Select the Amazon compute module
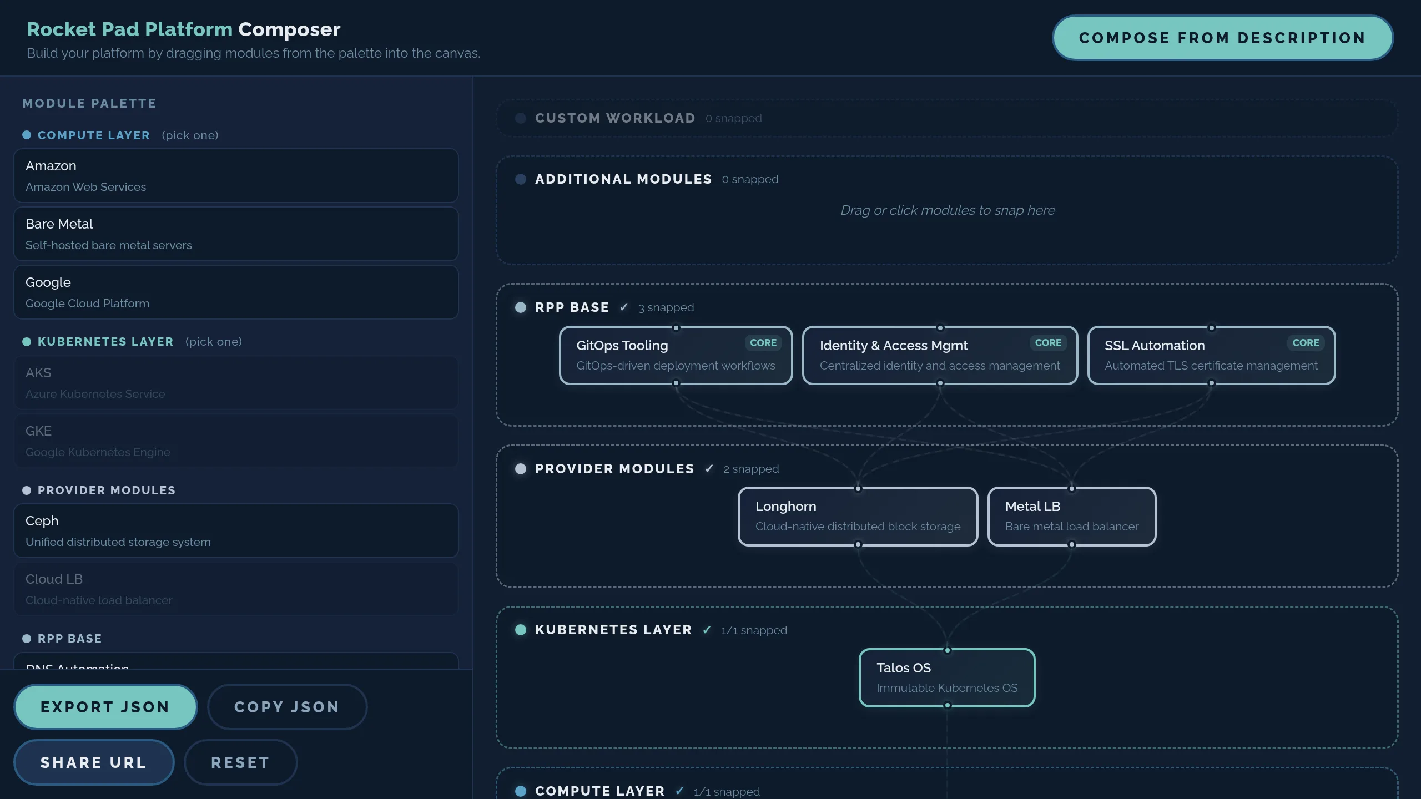Viewport: 1421px width, 799px height. click(x=236, y=176)
